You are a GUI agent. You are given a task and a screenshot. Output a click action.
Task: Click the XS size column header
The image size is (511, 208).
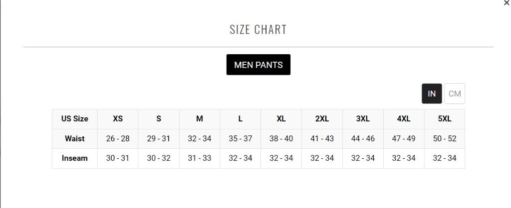[x=118, y=119]
